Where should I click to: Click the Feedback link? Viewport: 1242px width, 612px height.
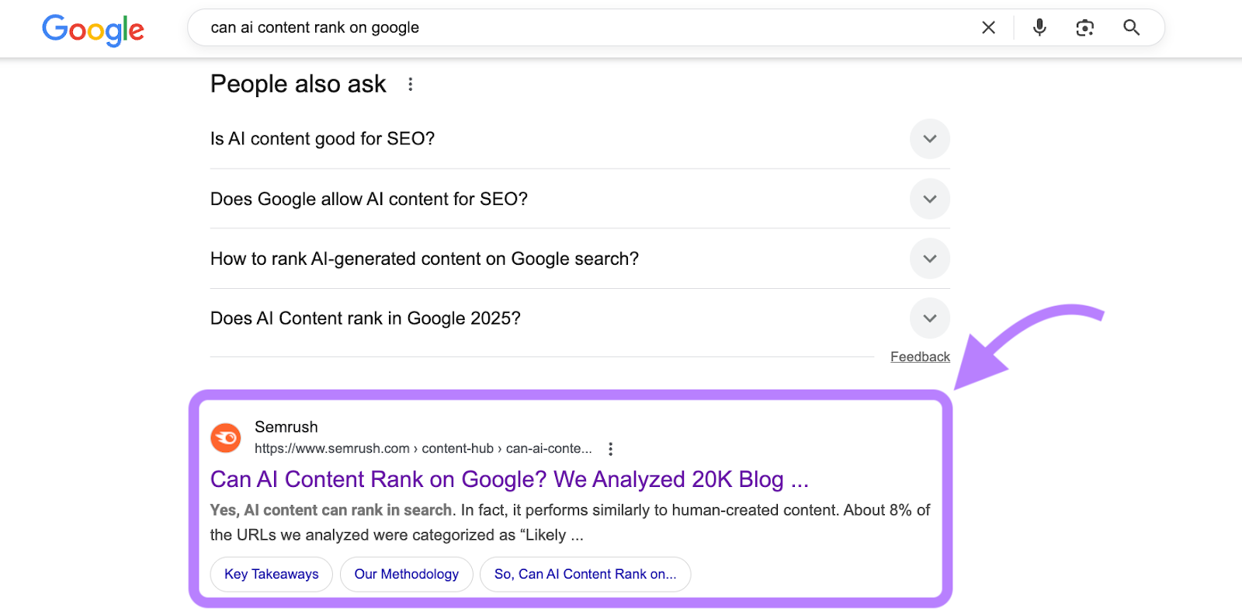coord(920,356)
